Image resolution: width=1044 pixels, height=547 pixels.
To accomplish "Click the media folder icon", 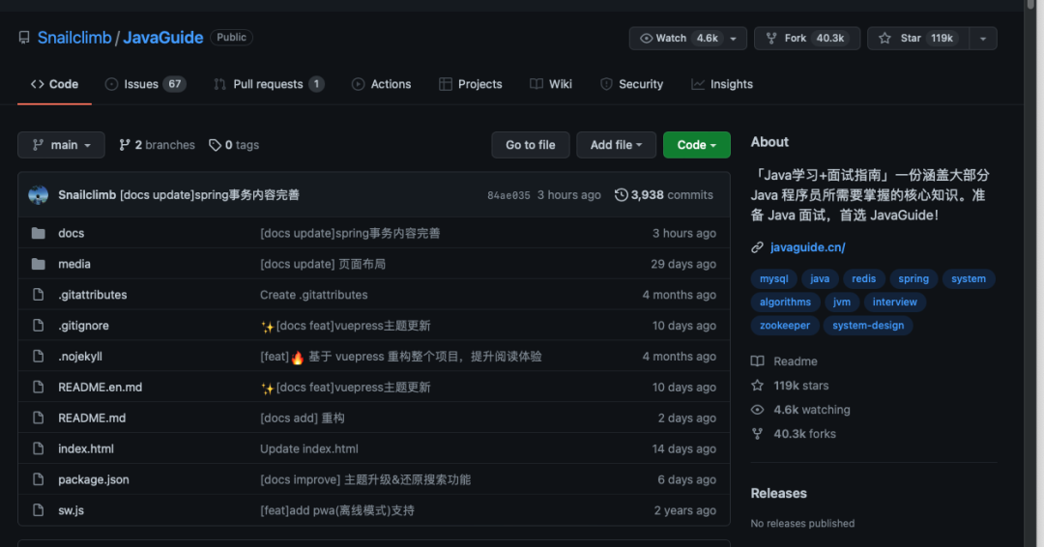I will [39, 264].
